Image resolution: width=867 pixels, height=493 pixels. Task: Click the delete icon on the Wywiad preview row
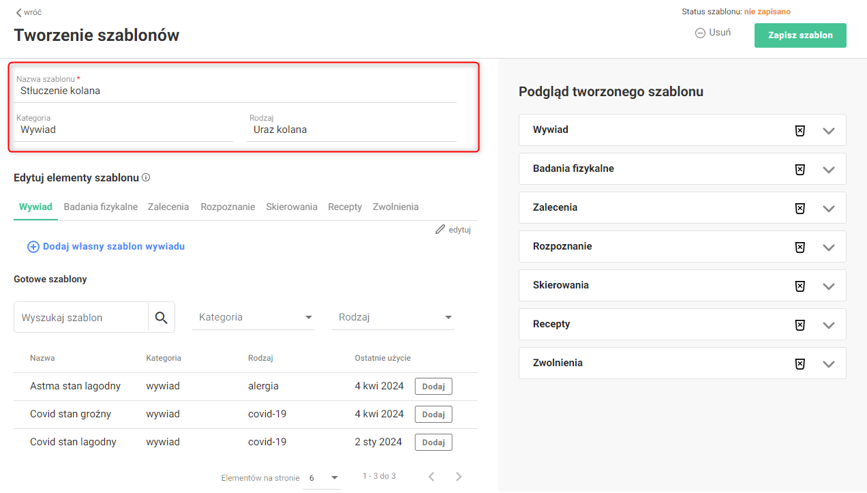[x=800, y=130]
